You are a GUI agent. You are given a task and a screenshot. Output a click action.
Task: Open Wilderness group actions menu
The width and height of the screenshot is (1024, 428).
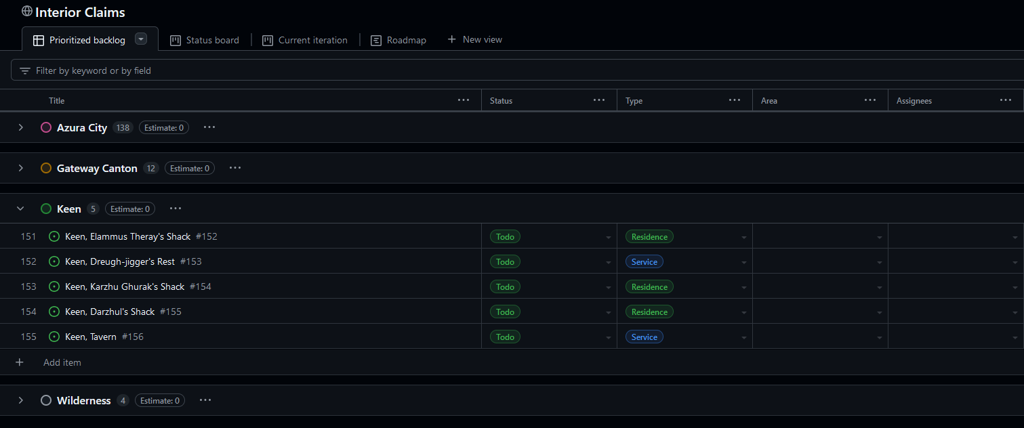coord(205,400)
